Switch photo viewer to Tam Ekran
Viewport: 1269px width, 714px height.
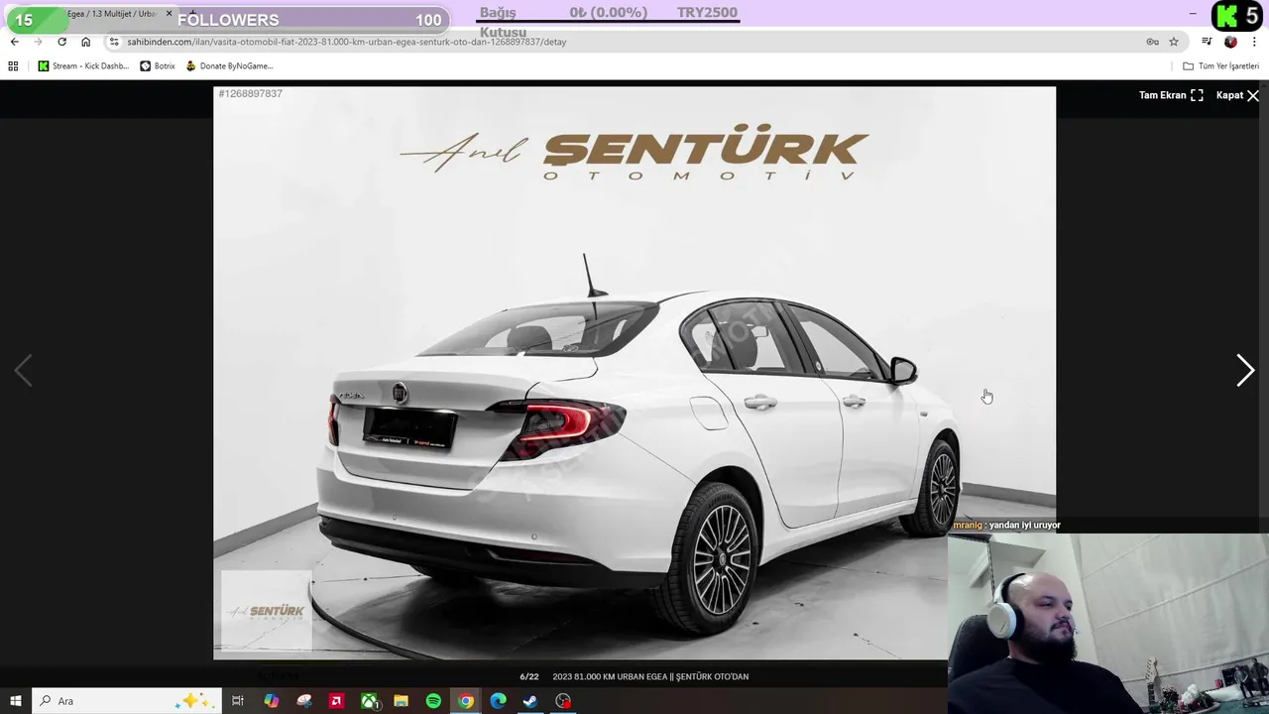pos(1171,95)
